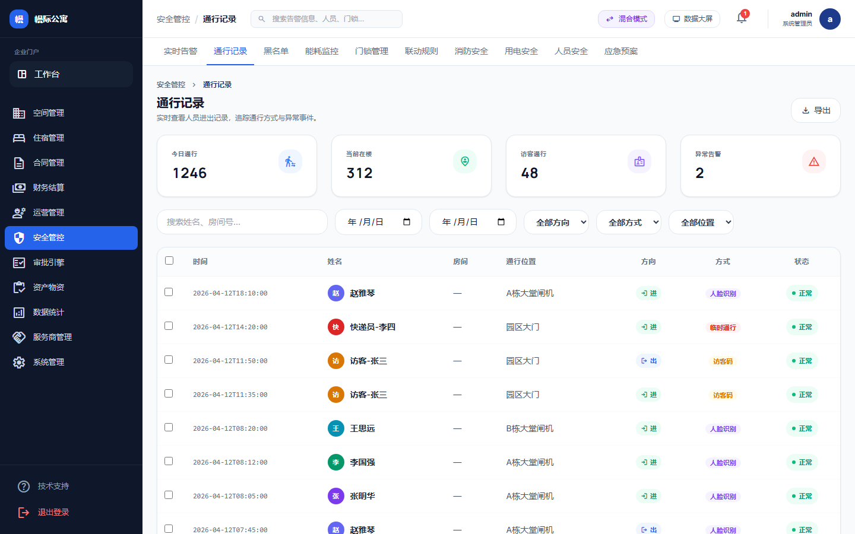Click the 异常告警 warning triangle icon
The image size is (855, 534).
click(814, 161)
